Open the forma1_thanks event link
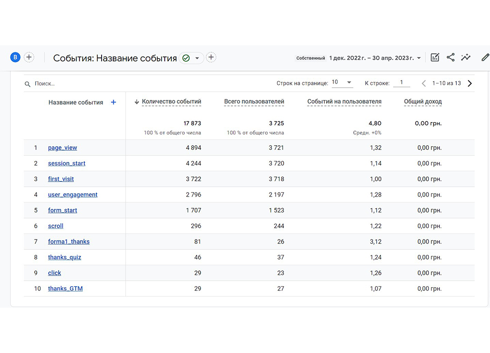 point(69,242)
